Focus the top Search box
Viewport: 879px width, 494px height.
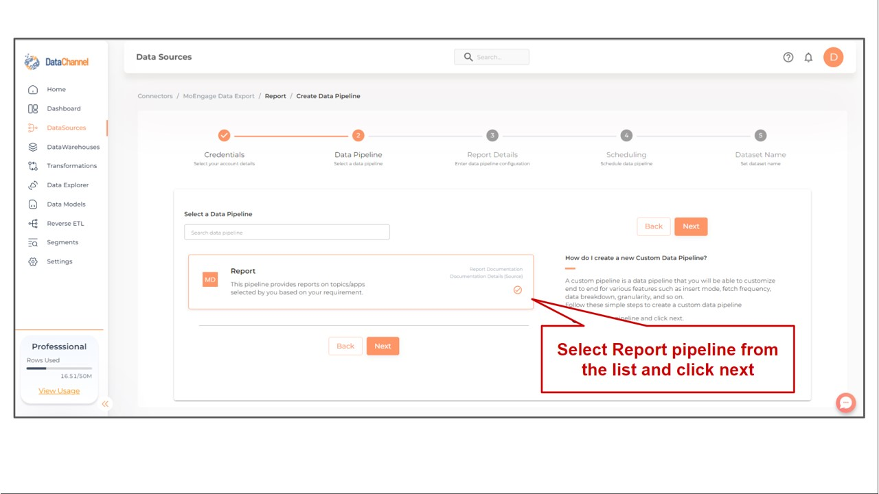click(492, 57)
